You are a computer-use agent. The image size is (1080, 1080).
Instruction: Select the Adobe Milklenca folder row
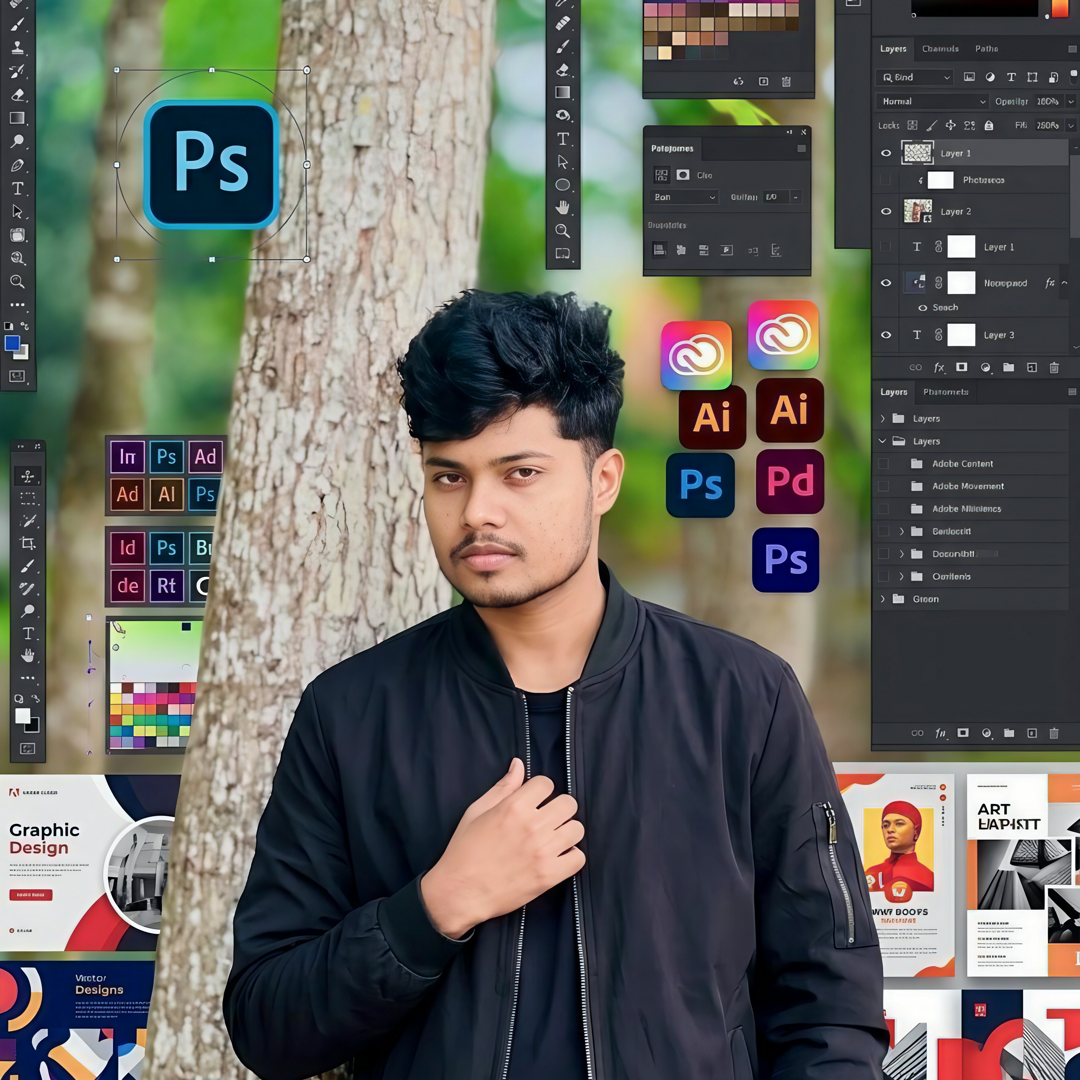(970, 509)
